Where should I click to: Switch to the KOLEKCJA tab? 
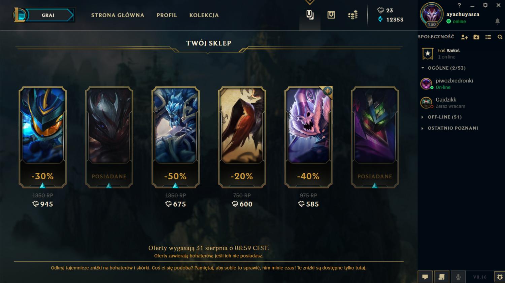click(x=204, y=15)
